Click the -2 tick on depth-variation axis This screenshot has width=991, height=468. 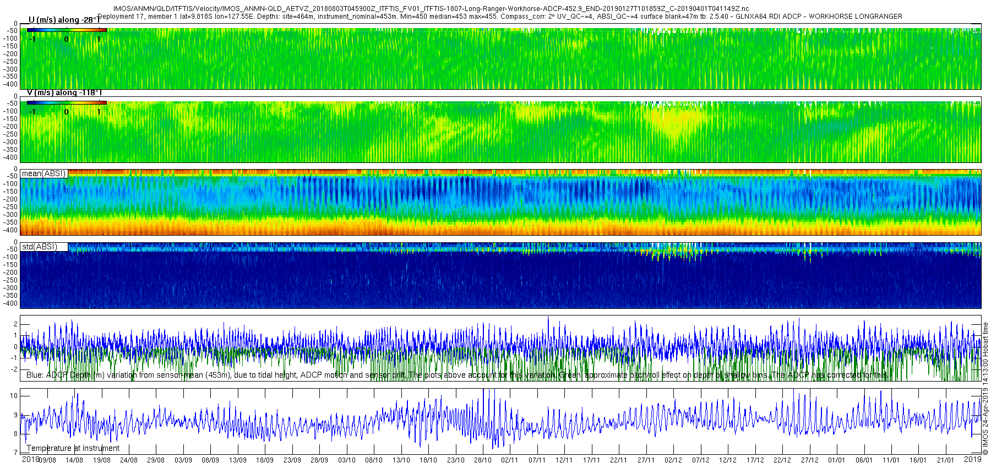pos(14,369)
